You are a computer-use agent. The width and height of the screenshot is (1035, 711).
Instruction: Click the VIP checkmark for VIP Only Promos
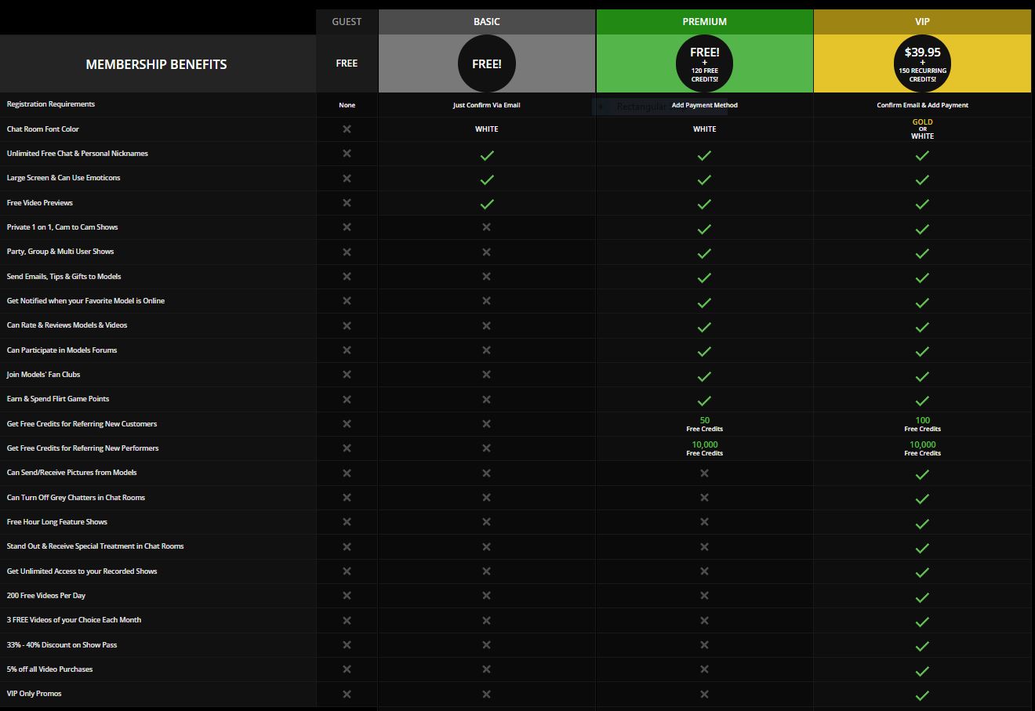pyautogui.click(x=922, y=695)
